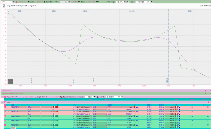Open the Show All dropdown
211x129 pixels.
tap(17, 97)
